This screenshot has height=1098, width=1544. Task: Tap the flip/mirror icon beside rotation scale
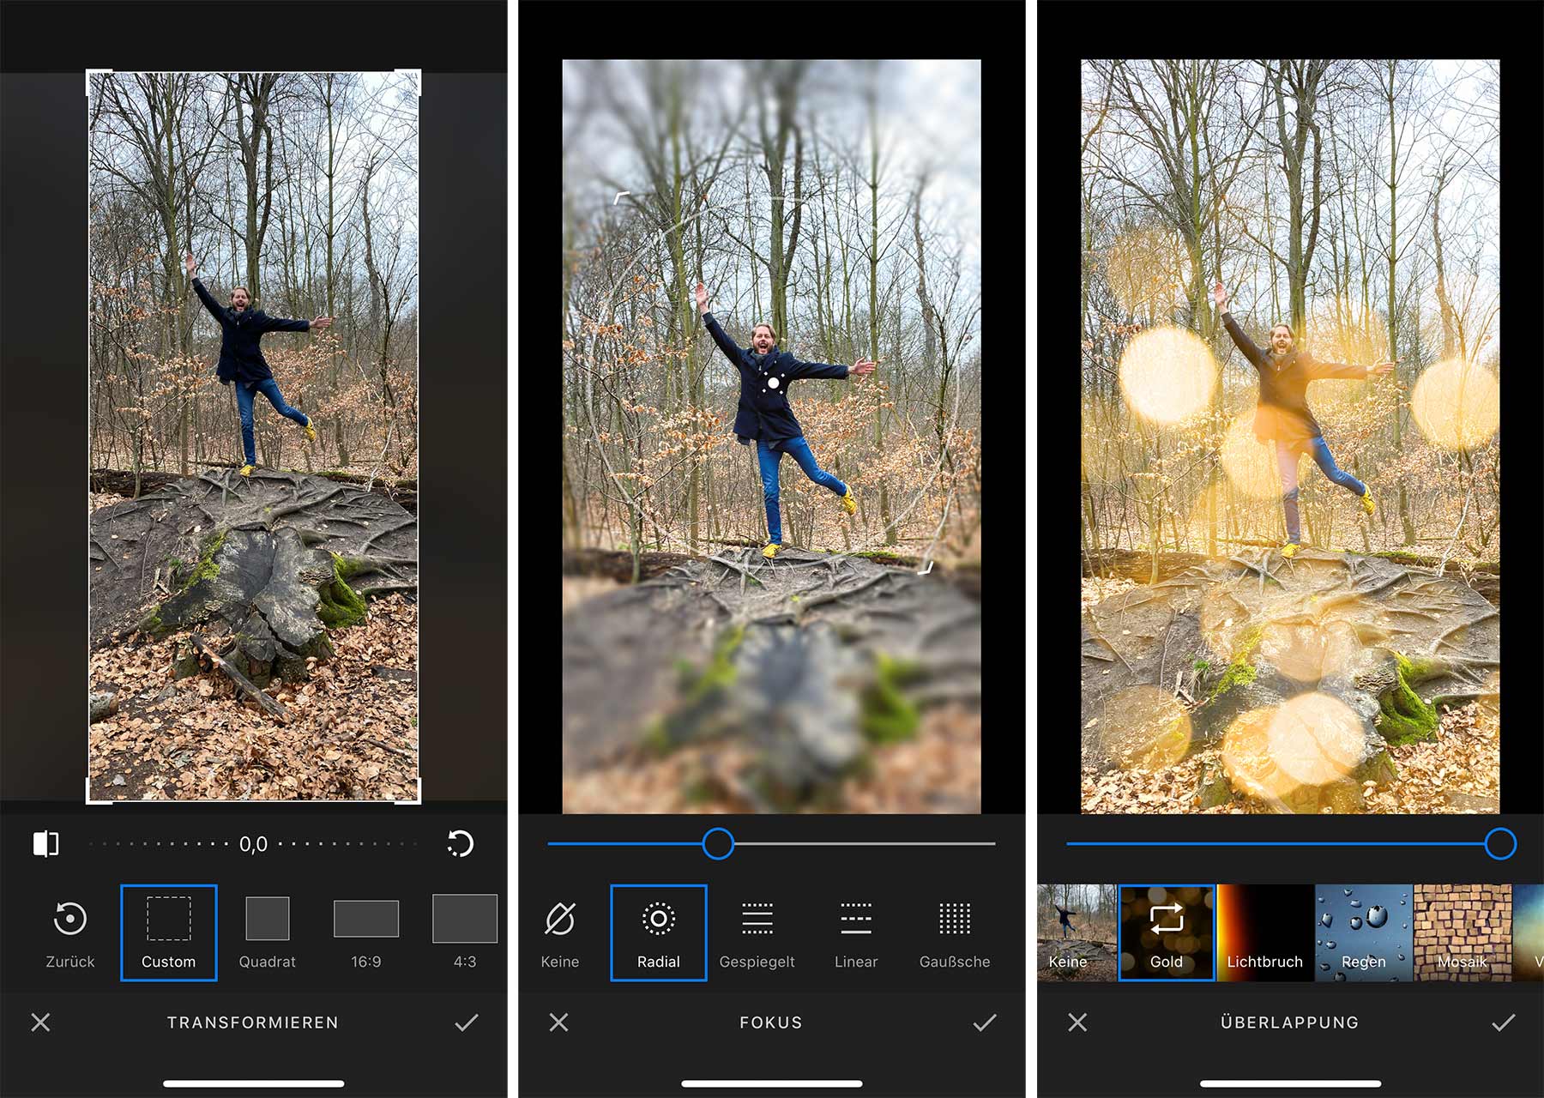[46, 844]
